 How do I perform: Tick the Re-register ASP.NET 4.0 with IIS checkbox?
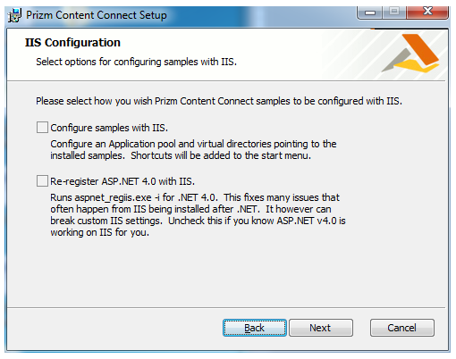click(x=42, y=180)
